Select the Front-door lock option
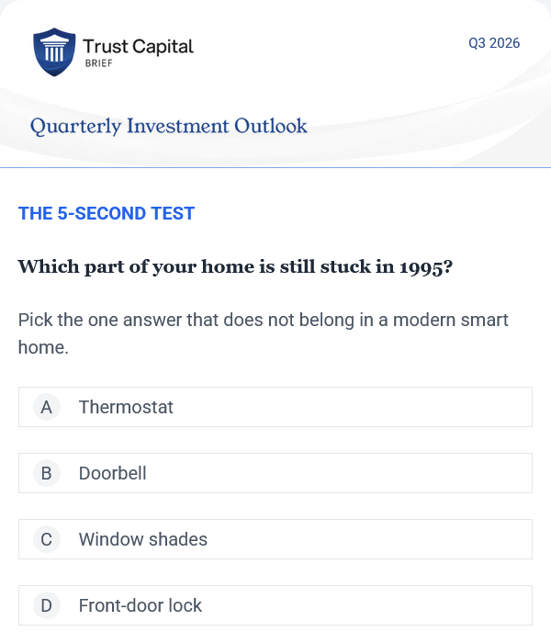The width and height of the screenshot is (551, 643). (x=275, y=605)
